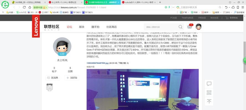Open the browser hamburger main menu

(242, 7)
